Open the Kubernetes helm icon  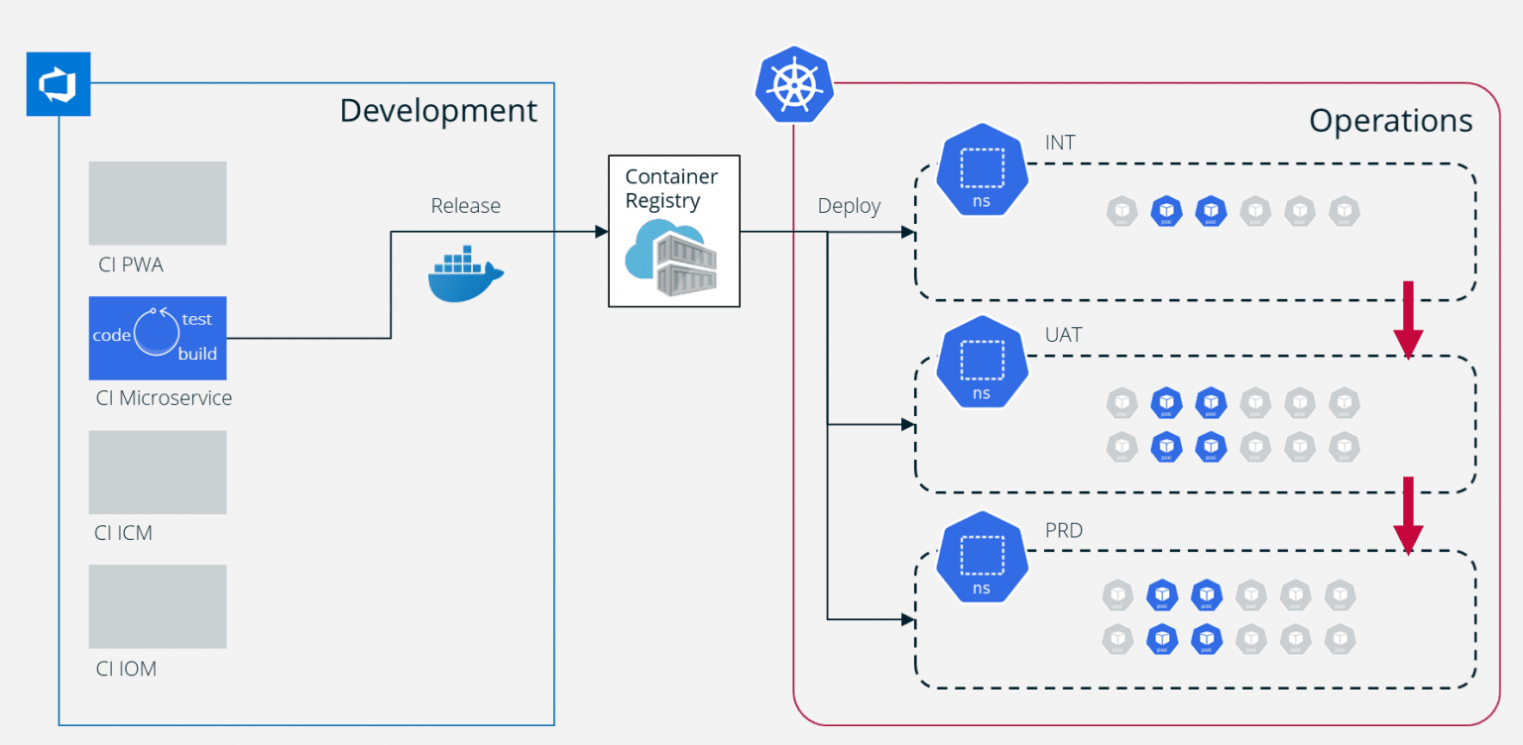point(793,84)
